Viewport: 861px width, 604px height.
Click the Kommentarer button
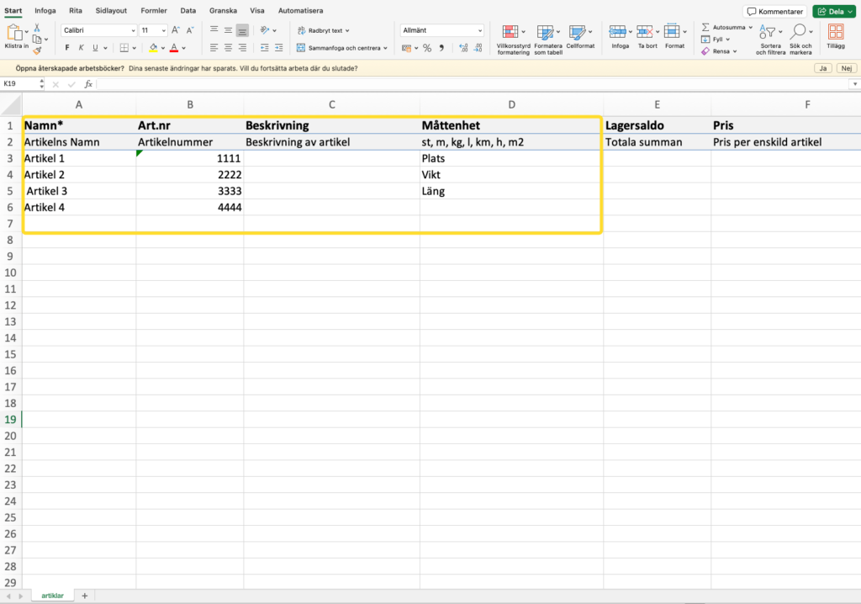774,12
